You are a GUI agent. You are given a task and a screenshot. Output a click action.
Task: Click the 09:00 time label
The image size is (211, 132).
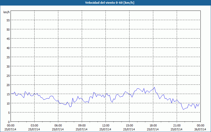click(82, 126)
